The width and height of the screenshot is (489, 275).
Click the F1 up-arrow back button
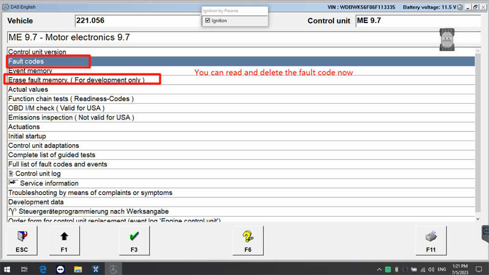[64, 240]
